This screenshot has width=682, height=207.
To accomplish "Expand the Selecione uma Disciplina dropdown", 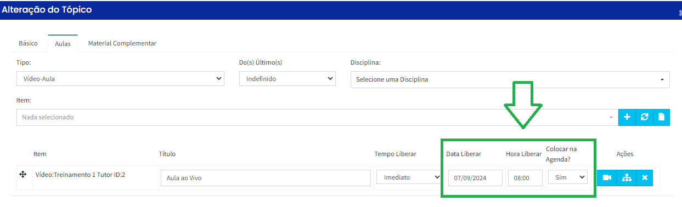I will pyautogui.click(x=510, y=79).
